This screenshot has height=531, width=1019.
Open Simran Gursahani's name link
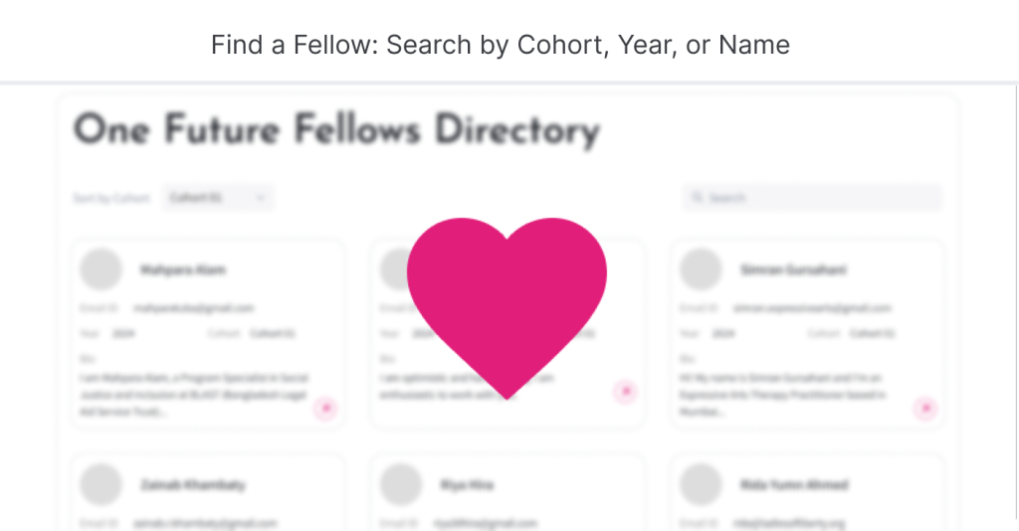click(x=793, y=269)
